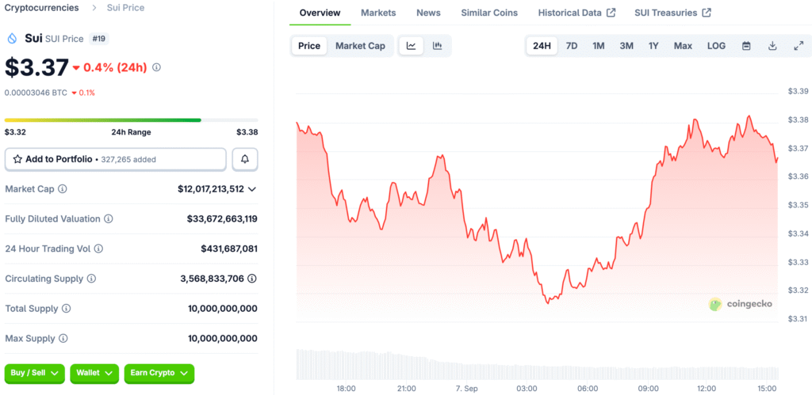This screenshot has width=812, height=395.
Task: Click the 7. Sep date axis label
Action: pos(466,389)
